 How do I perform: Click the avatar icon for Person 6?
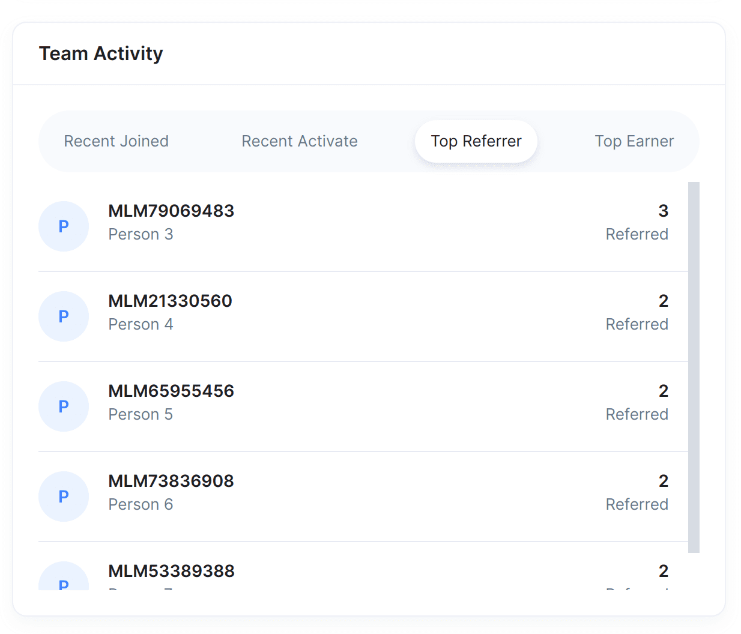pos(64,497)
